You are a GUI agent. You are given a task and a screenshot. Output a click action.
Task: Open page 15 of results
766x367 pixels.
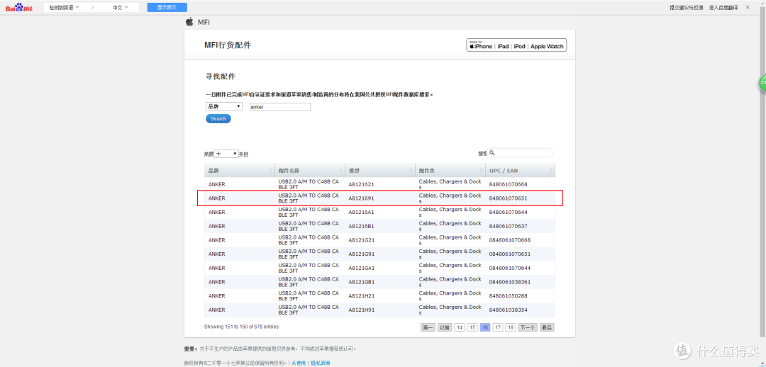472,327
